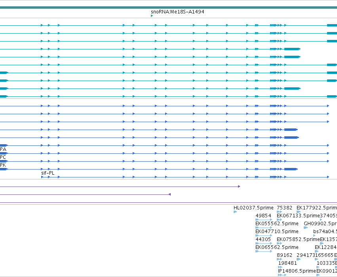
Task: Click the EK065562.5prime EST label
Action: [277, 247]
